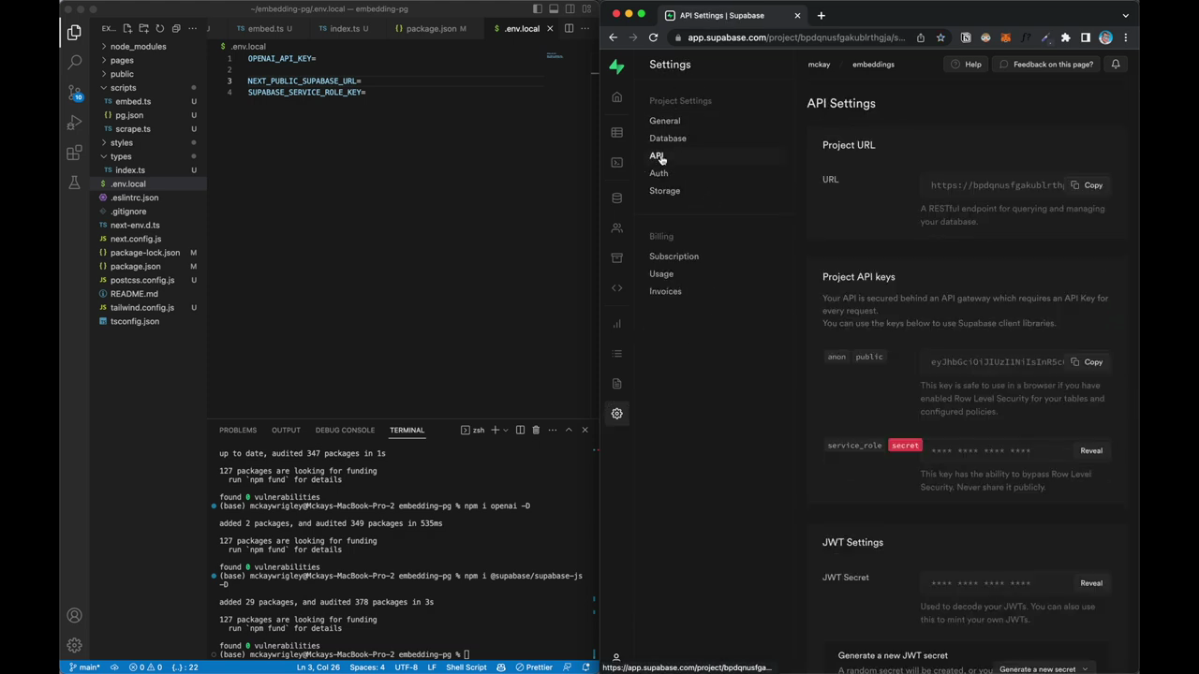
Task: Open Source Control view with 10 badge
Action: (74, 93)
